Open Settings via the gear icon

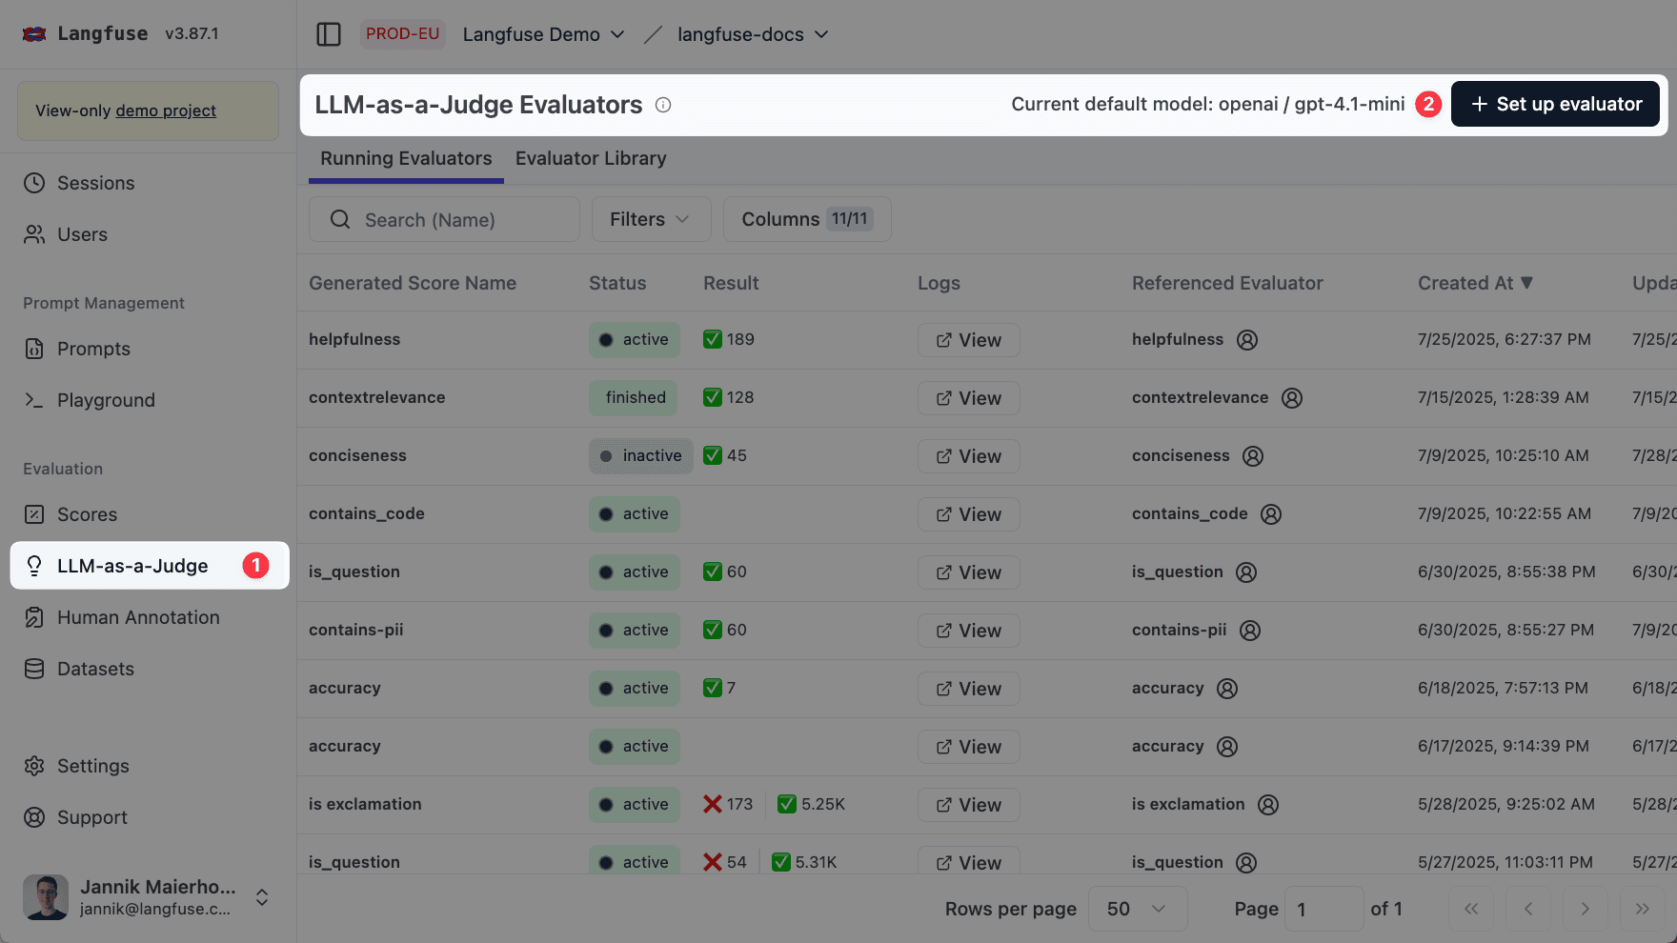tap(34, 766)
